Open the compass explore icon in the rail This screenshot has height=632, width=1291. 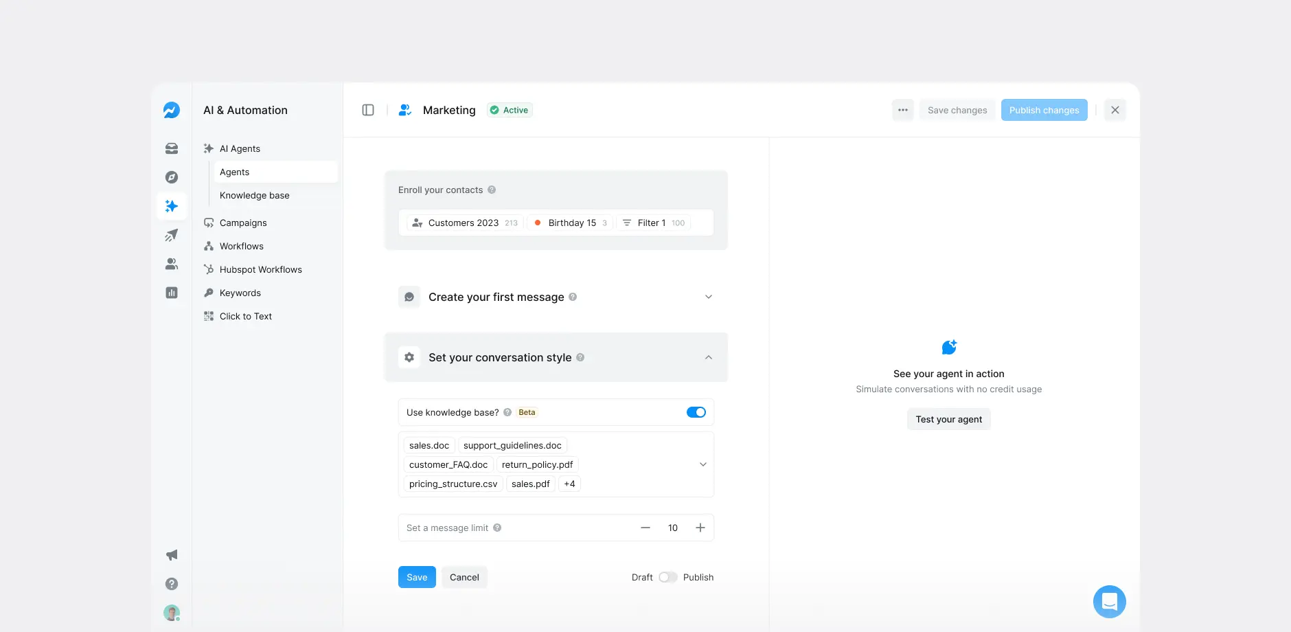tap(172, 177)
